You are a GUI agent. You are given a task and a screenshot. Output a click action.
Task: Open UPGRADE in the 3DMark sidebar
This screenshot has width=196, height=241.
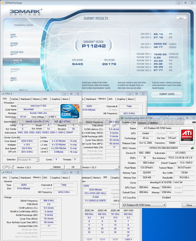coord(15,70)
